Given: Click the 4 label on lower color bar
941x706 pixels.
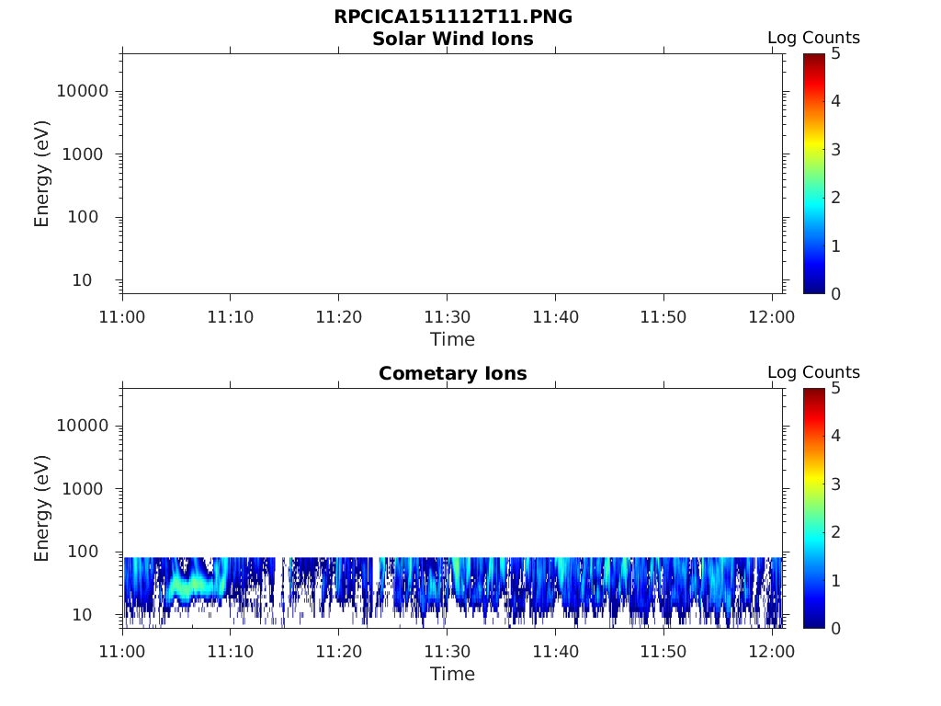Looking at the screenshot, I should coord(835,435).
